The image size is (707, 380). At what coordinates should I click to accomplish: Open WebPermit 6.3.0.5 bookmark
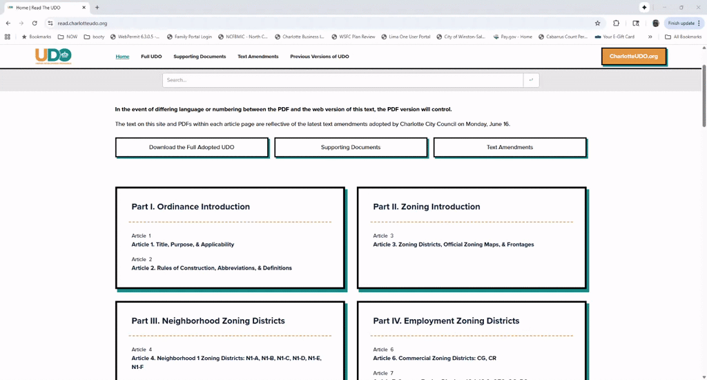click(x=135, y=37)
